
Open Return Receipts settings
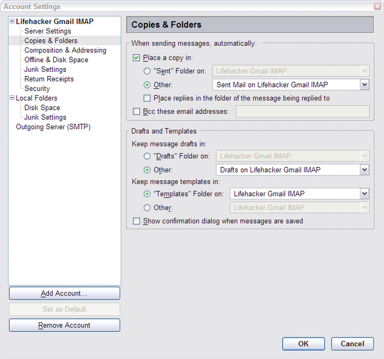click(x=49, y=79)
